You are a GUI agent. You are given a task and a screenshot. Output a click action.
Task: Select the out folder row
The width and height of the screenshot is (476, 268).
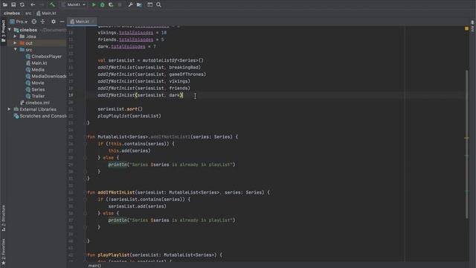33,43
